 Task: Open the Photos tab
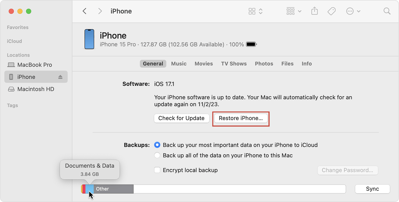[x=264, y=64]
